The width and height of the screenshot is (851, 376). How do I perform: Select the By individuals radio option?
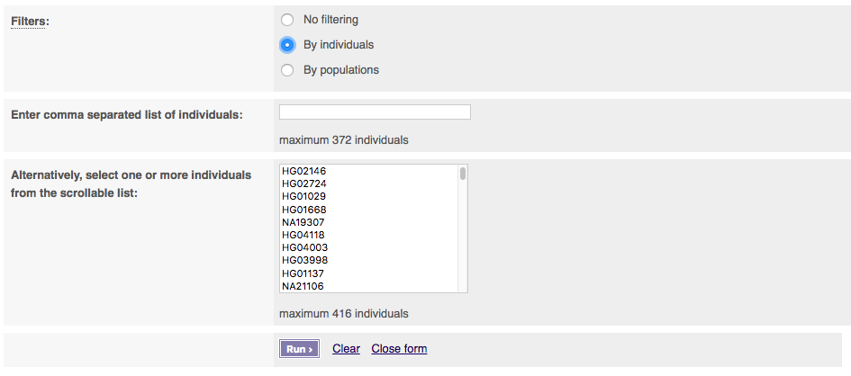tap(287, 44)
